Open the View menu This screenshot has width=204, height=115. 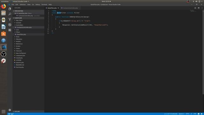click(x=29, y=4)
